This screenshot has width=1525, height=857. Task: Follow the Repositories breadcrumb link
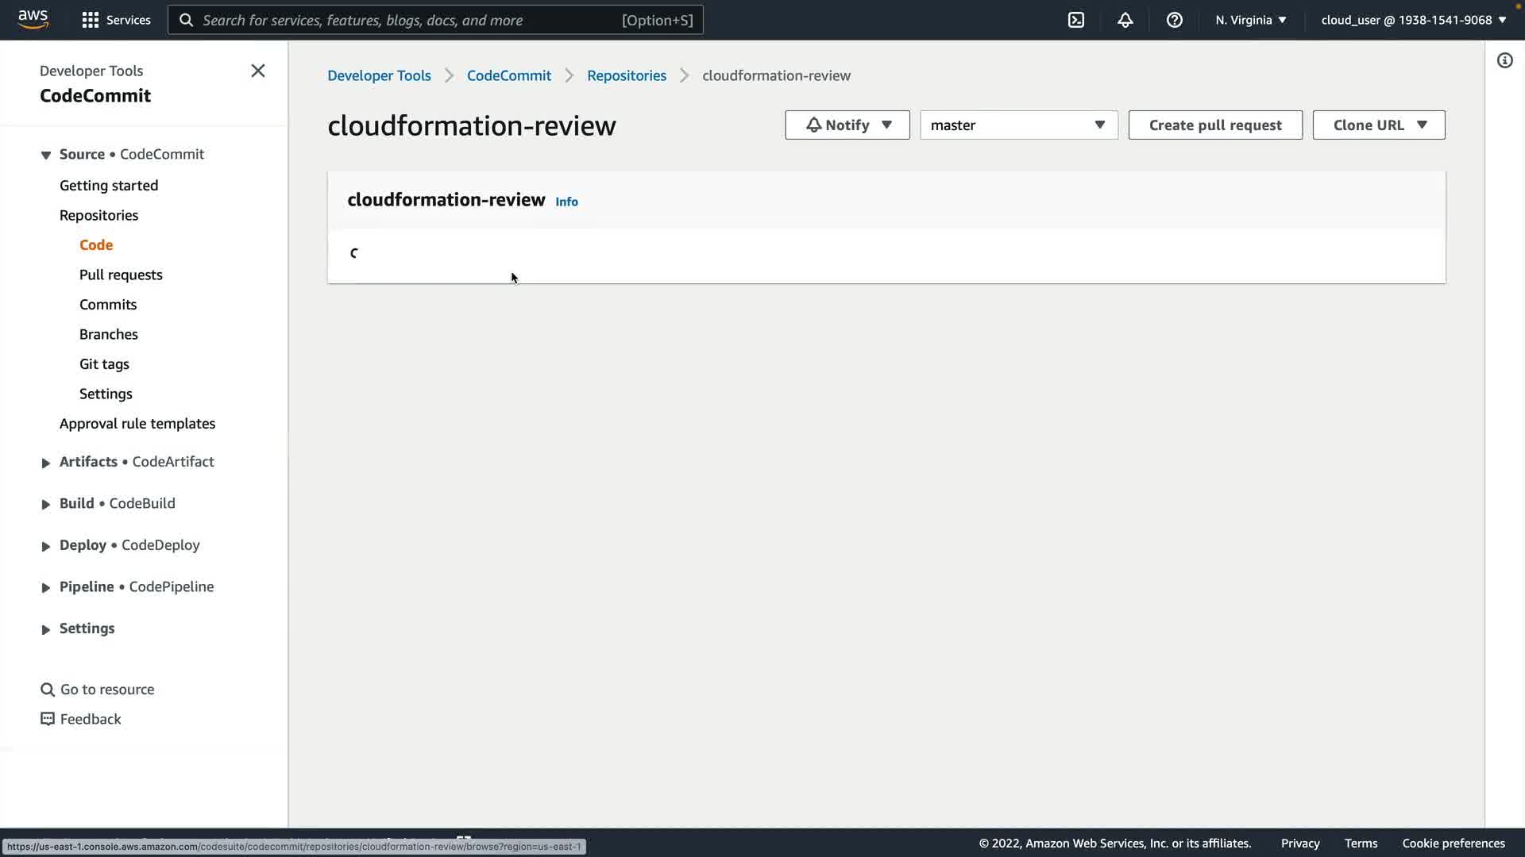point(626,75)
